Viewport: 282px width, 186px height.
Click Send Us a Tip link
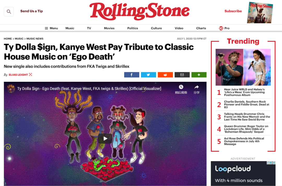[x=32, y=11]
